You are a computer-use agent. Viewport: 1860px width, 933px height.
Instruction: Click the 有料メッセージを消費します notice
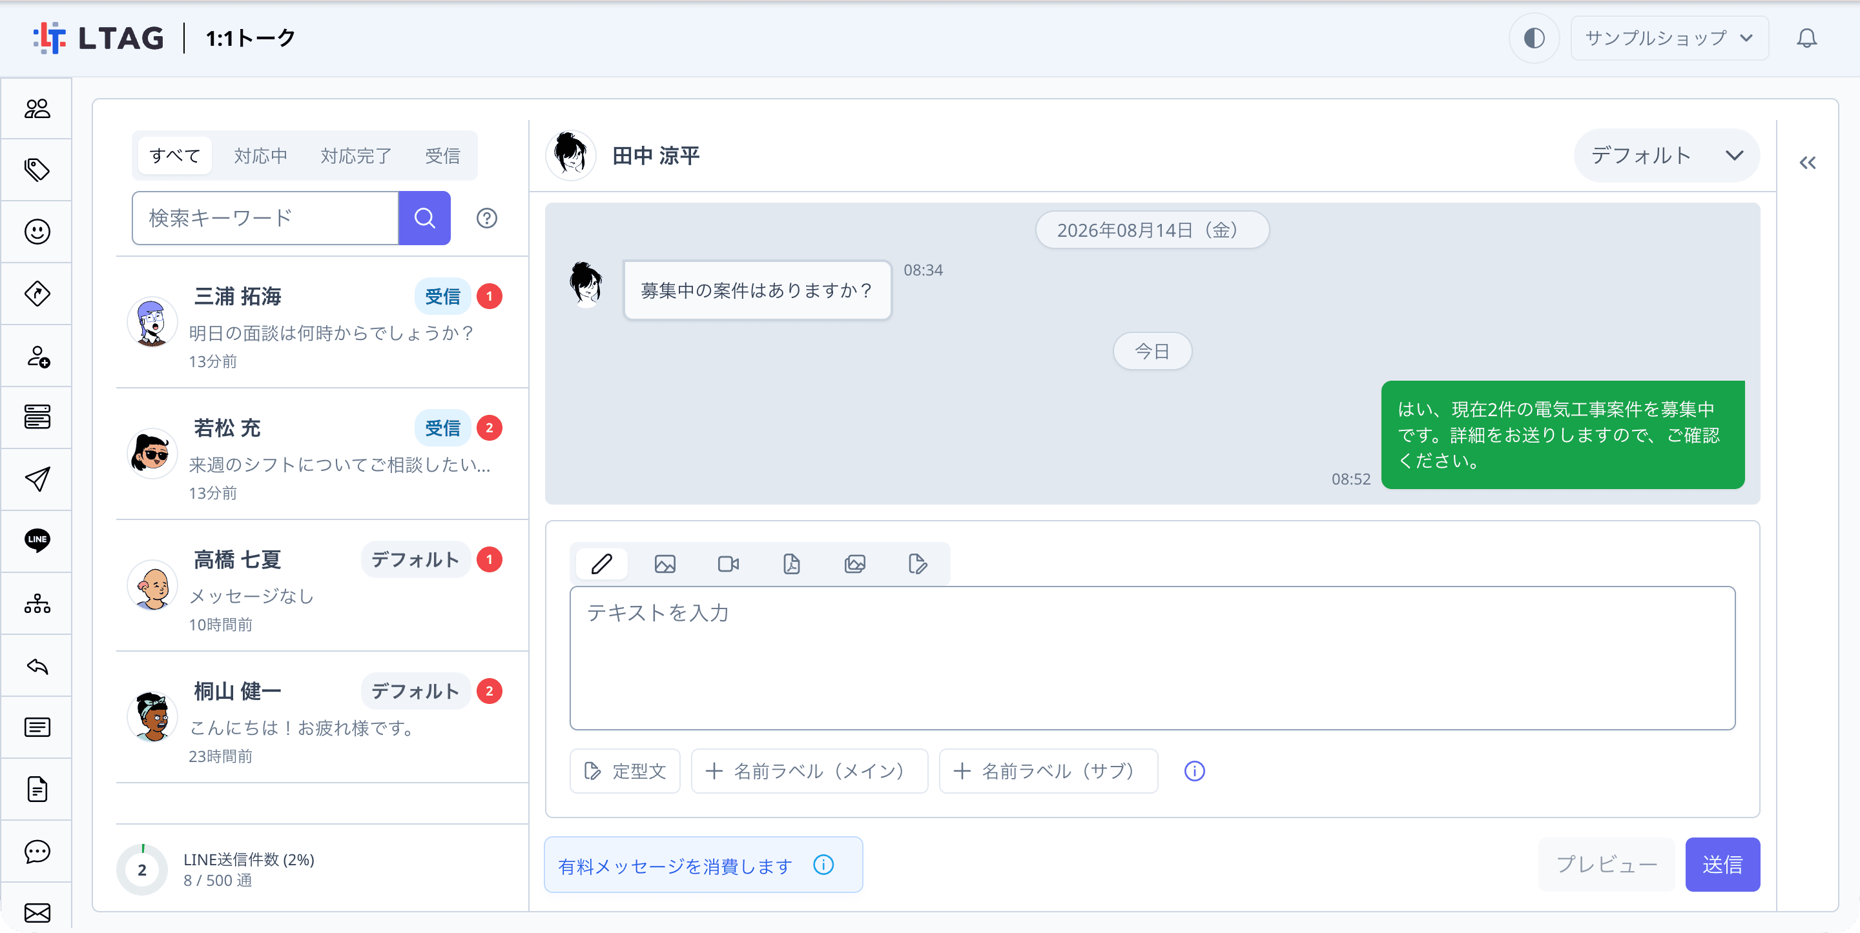pyautogui.click(x=703, y=865)
